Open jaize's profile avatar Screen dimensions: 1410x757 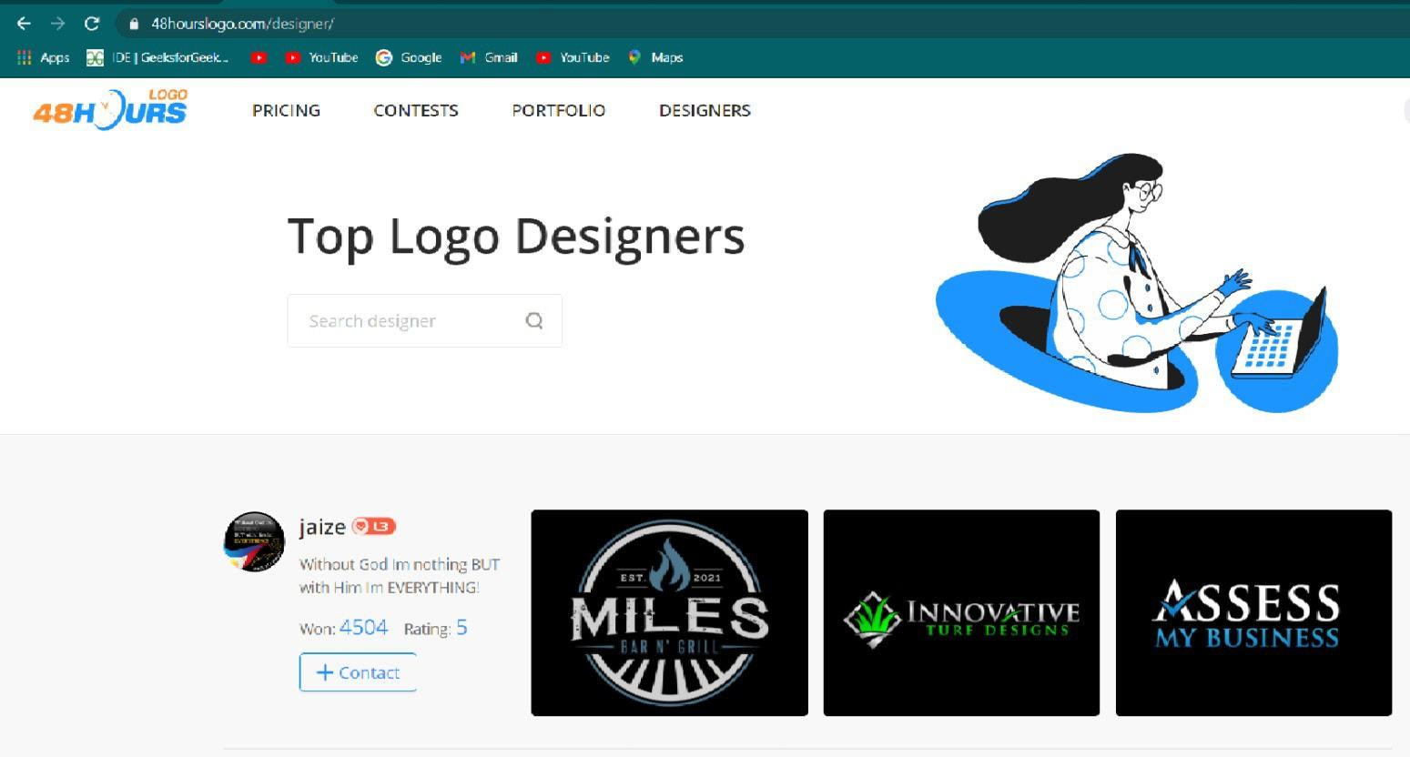pyautogui.click(x=254, y=541)
